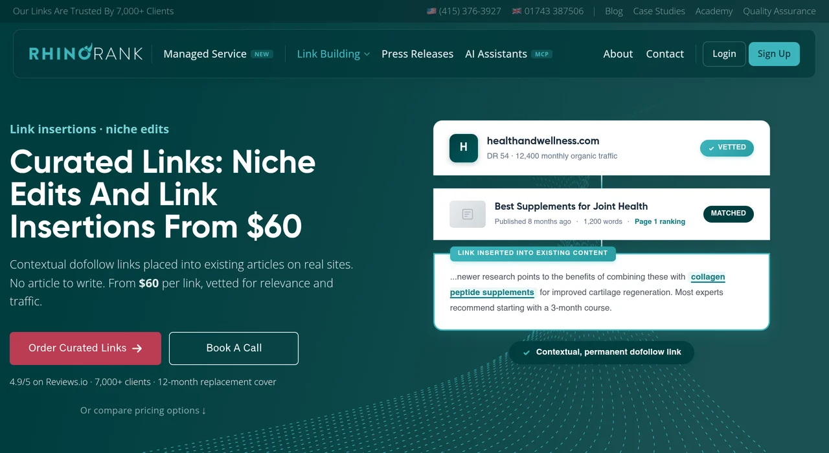The height and width of the screenshot is (453, 829).
Task: Click Our Links Are Trusted By 7,000+ Clients
Action: click(93, 11)
